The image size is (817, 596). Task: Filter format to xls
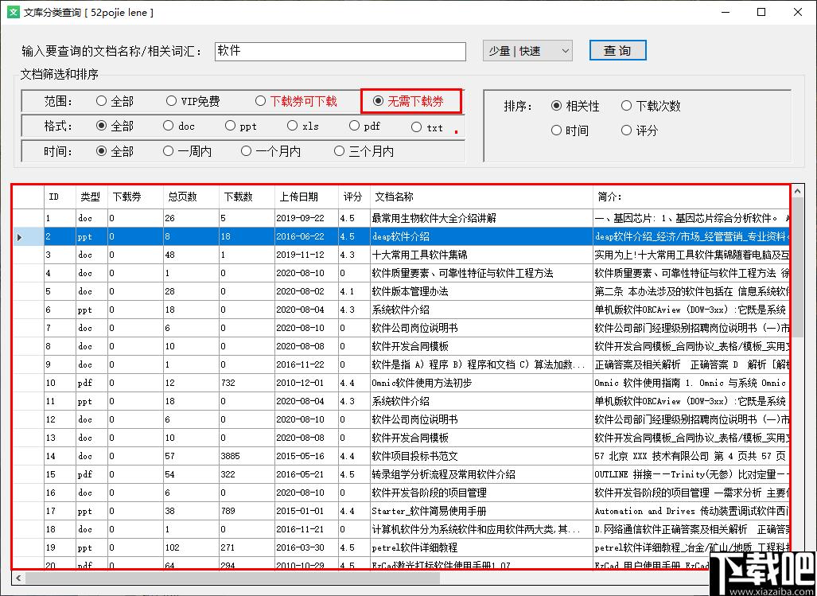(x=303, y=126)
